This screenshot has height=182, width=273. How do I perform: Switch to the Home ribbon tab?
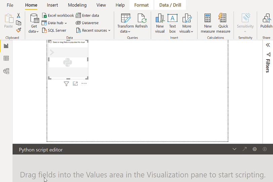click(31, 5)
